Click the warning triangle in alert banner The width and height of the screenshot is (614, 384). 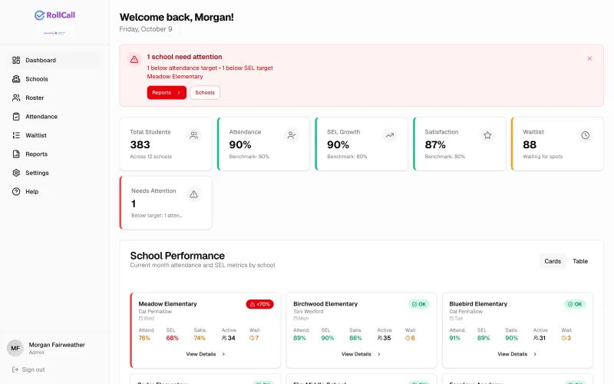pos(134,60)
